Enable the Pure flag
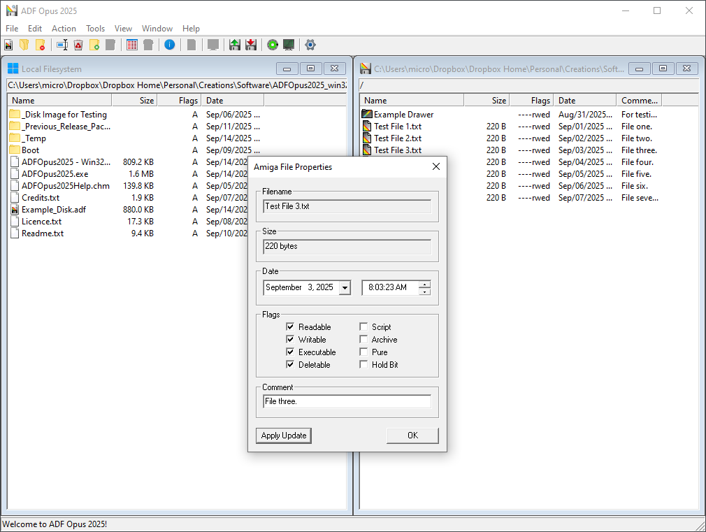706x532 pixels. [363, 352]
